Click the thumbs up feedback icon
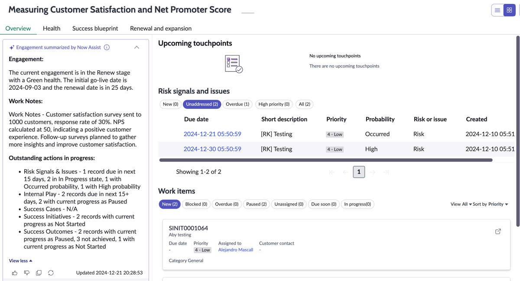 (x=15, y=273)
